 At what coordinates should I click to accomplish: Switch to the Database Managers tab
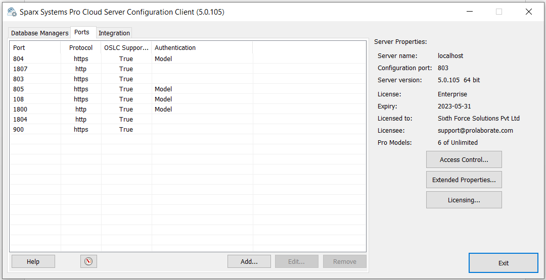[40, 33]
